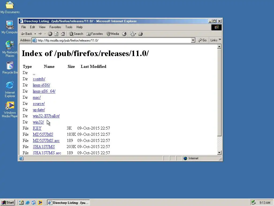
Task: Open the linux-i686/ directory link
Action: pos(41,85)
